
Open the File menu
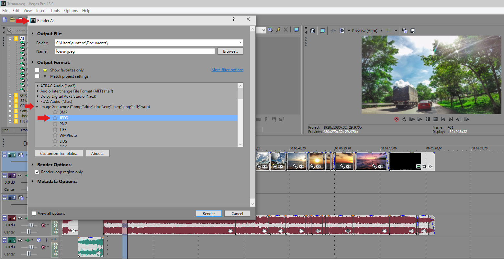pos(5,11)
